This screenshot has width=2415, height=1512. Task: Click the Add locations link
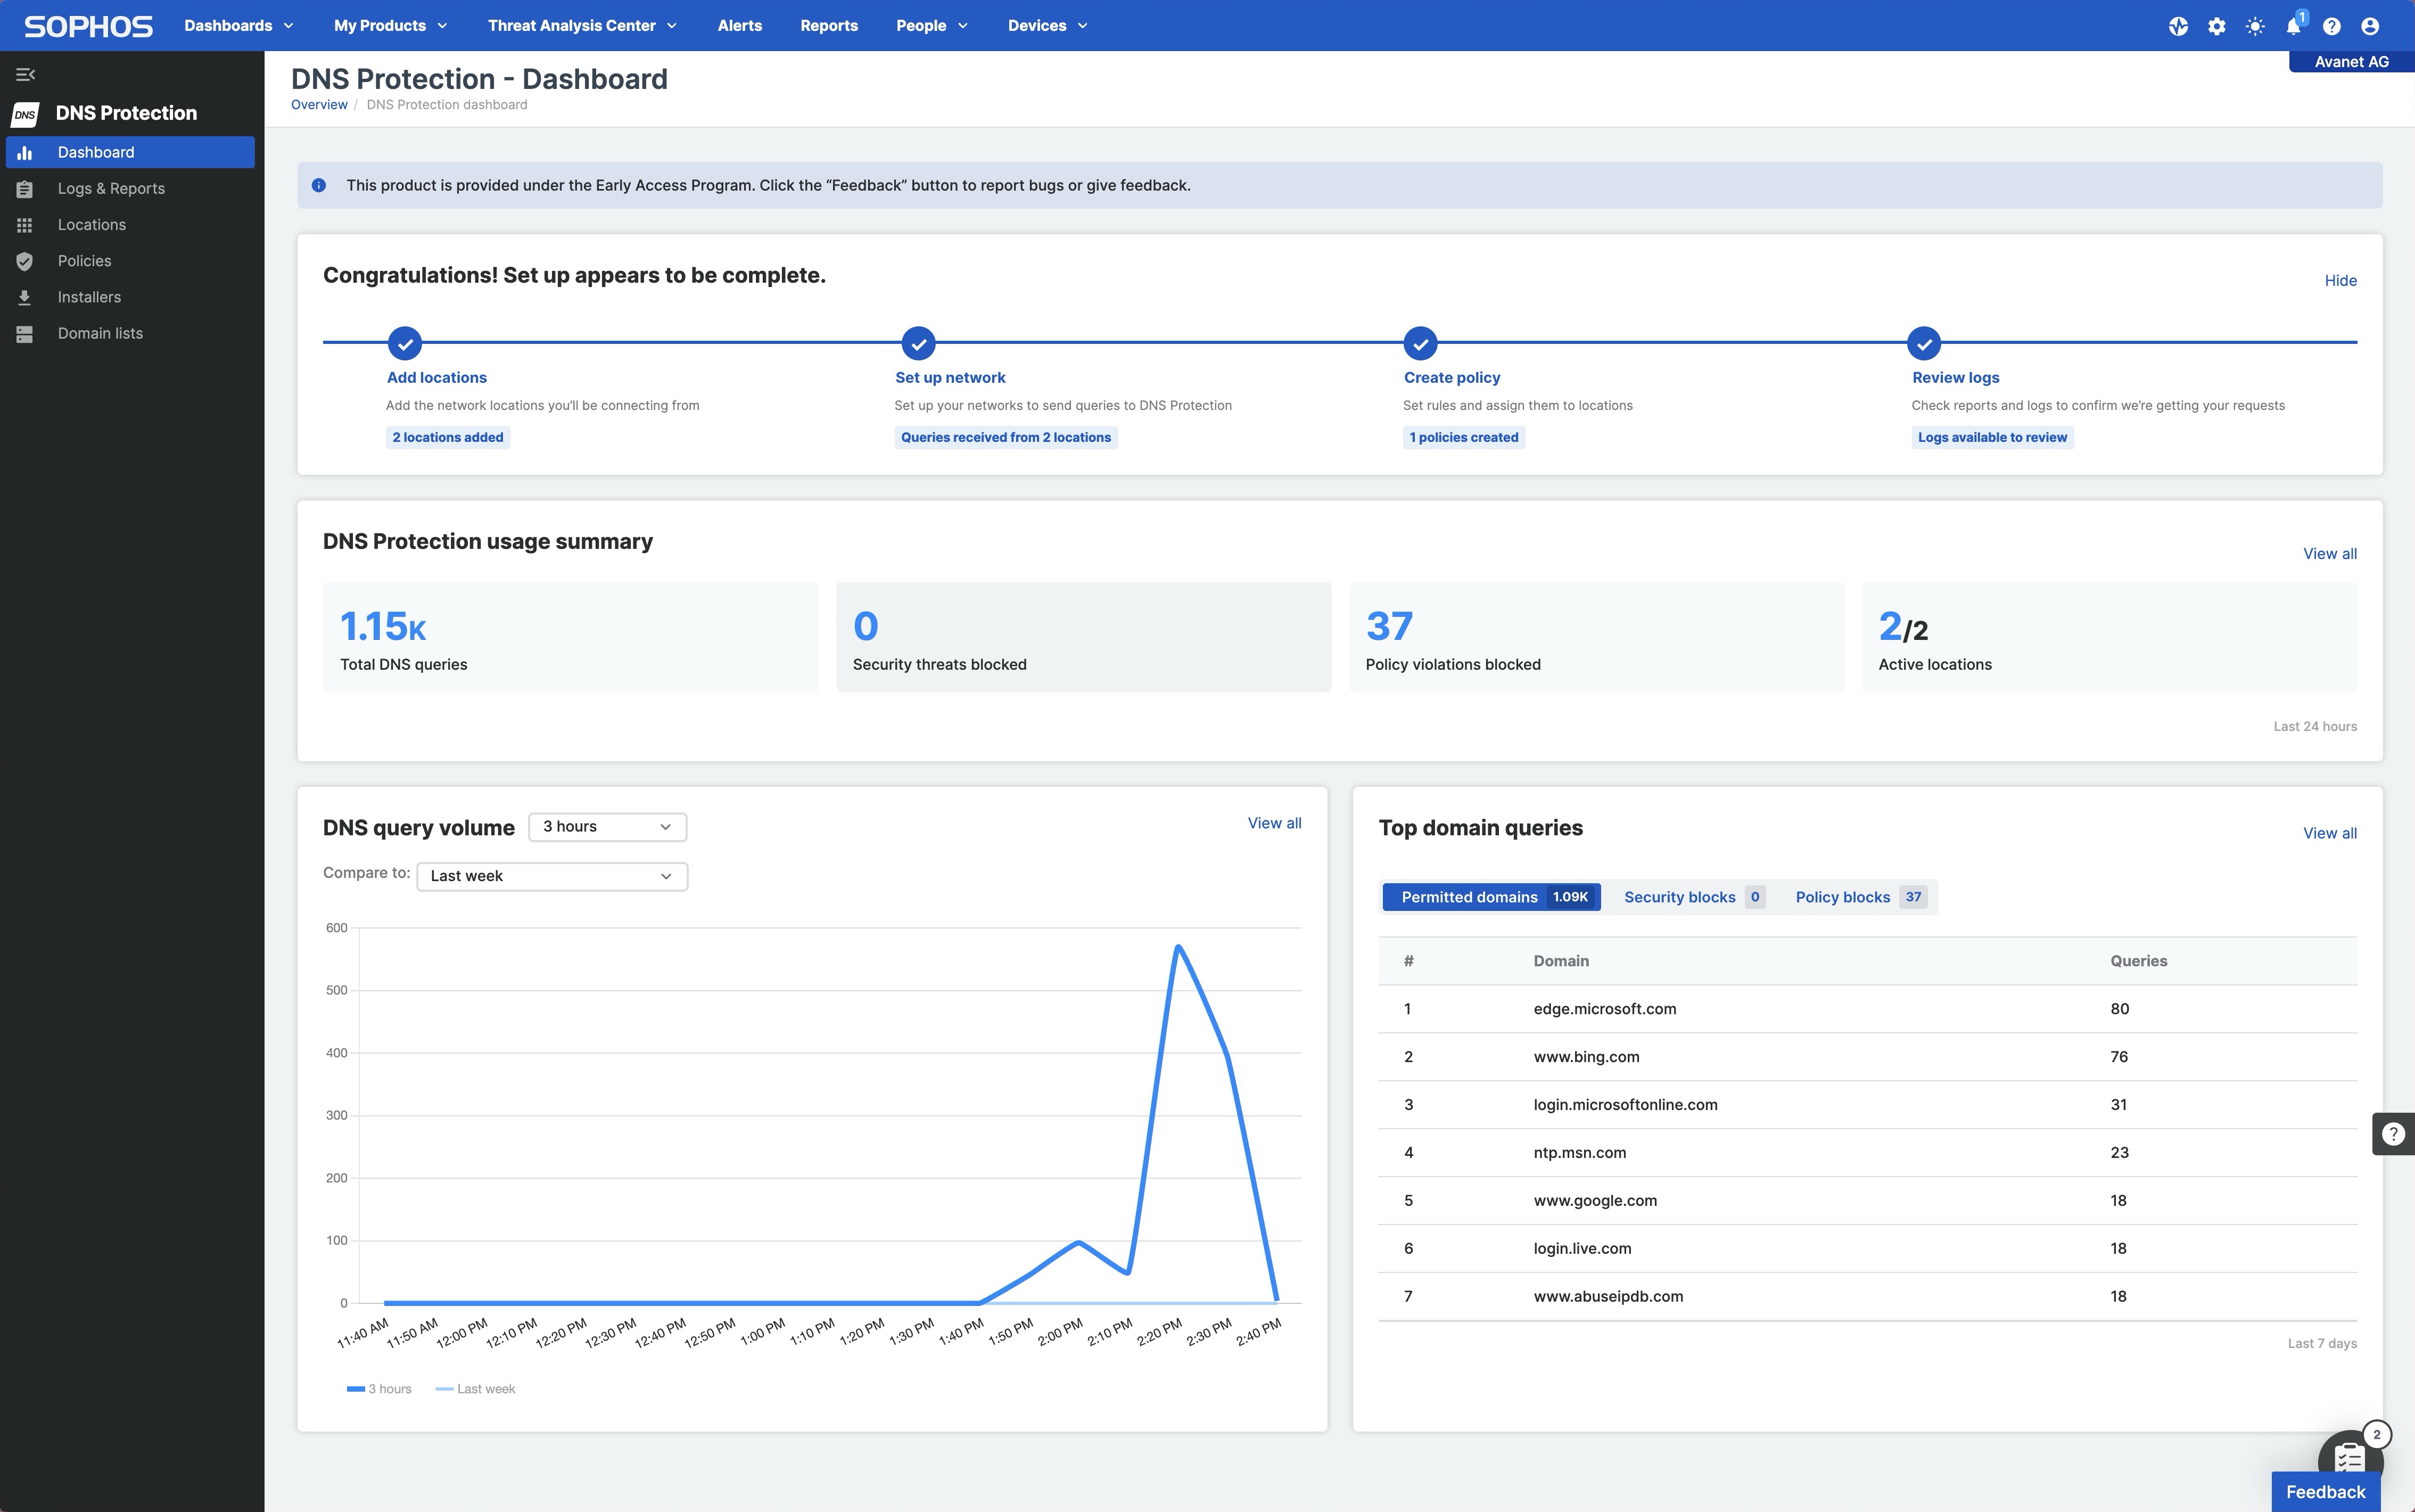(x=437, y=378)
